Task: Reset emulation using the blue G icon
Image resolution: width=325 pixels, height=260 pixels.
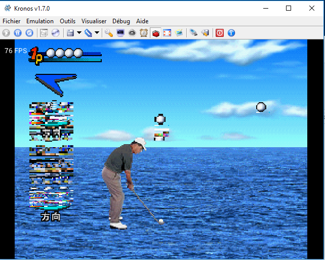Action: click(x=29, y=33)
